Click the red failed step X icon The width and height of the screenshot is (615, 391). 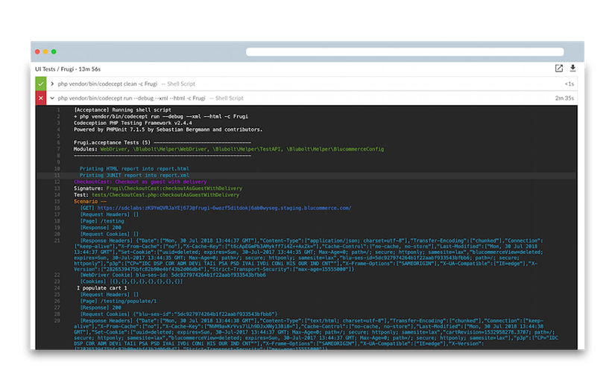41,98
